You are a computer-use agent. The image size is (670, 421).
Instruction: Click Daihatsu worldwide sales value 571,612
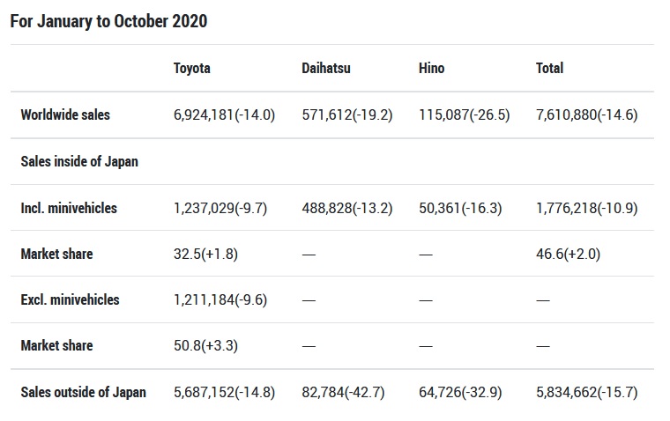347,114
